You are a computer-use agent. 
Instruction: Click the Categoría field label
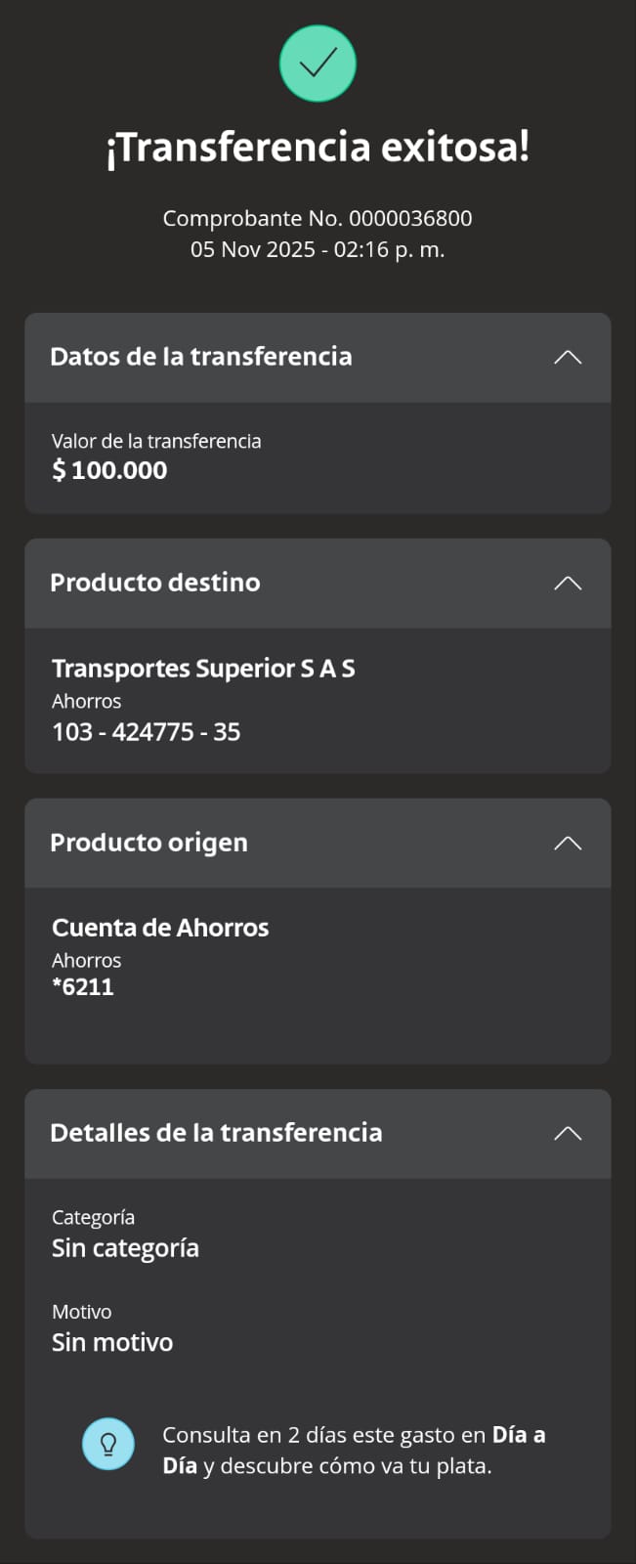[94, 1217]
